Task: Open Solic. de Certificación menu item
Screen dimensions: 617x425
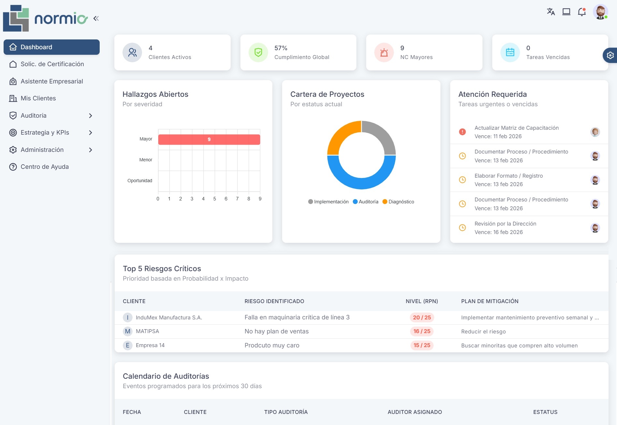Action: tap(52, 64)
